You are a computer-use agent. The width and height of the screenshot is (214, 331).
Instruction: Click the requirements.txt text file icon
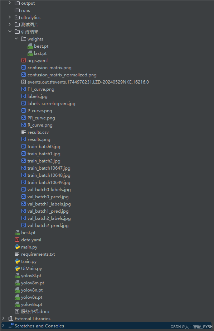17,254
